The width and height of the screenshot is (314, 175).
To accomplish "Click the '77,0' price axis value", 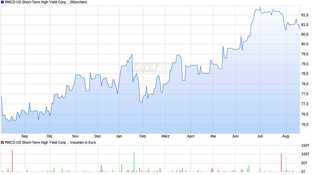I will click(305, 104).
